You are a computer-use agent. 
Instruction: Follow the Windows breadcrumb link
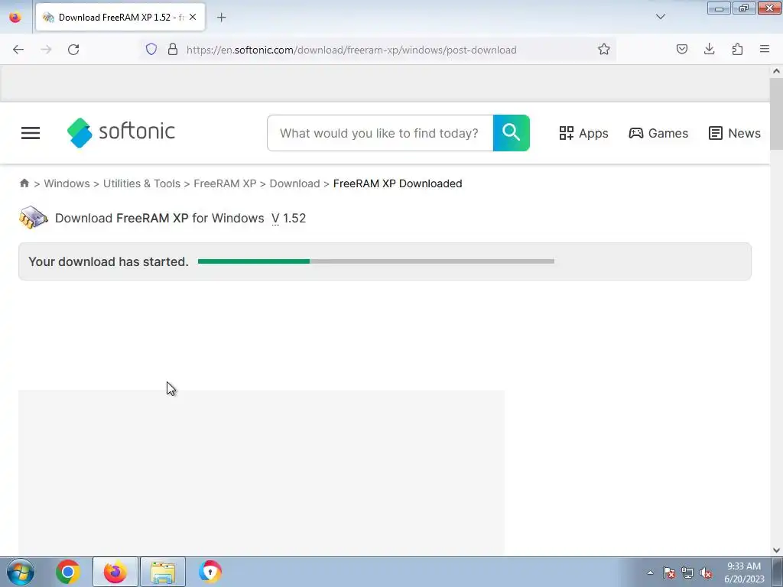coord(67,183)
